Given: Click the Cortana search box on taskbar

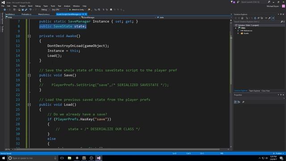Looking at the screenshot, I should pos(33,158).
